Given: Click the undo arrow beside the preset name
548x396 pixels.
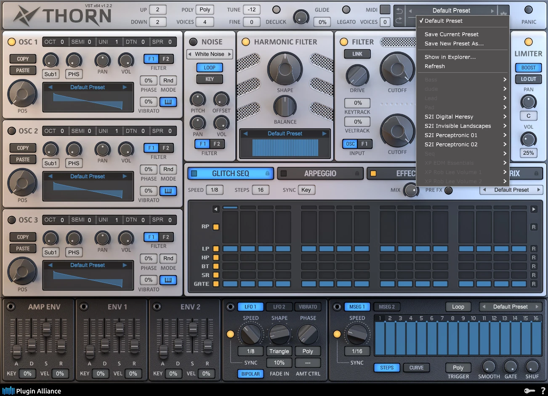Looking at the screenshot, I should click(x=400, y=11).
